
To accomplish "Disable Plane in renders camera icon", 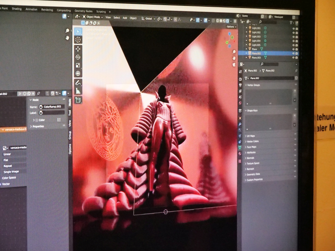I will (297, 49).
